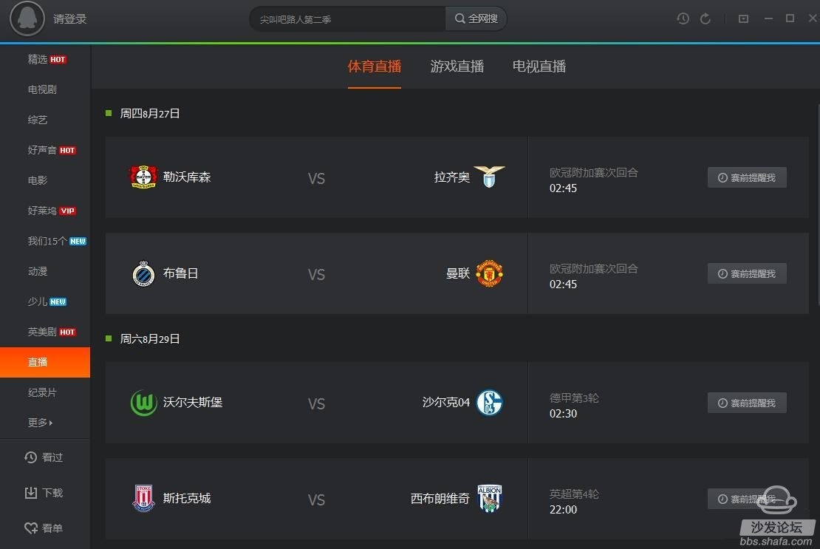This screenshot has width=820, height=549.
Task: Toggle match reminder for Wolfsburg vs Schalke
Action: coord(747,403)
